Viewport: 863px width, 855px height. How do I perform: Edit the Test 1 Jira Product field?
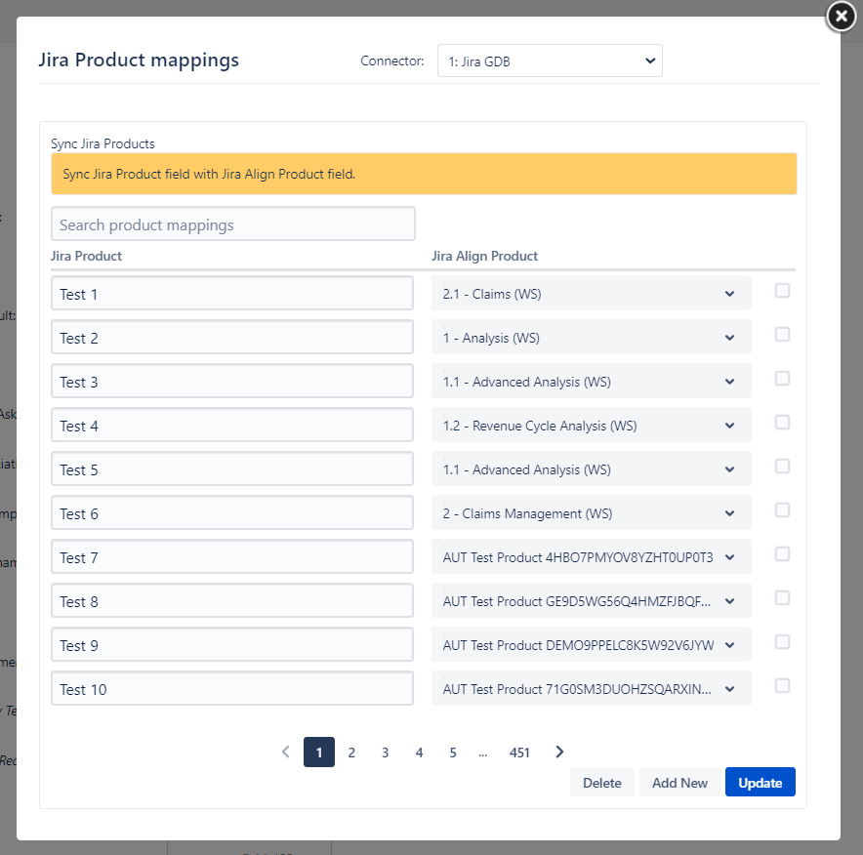point(232,293)
